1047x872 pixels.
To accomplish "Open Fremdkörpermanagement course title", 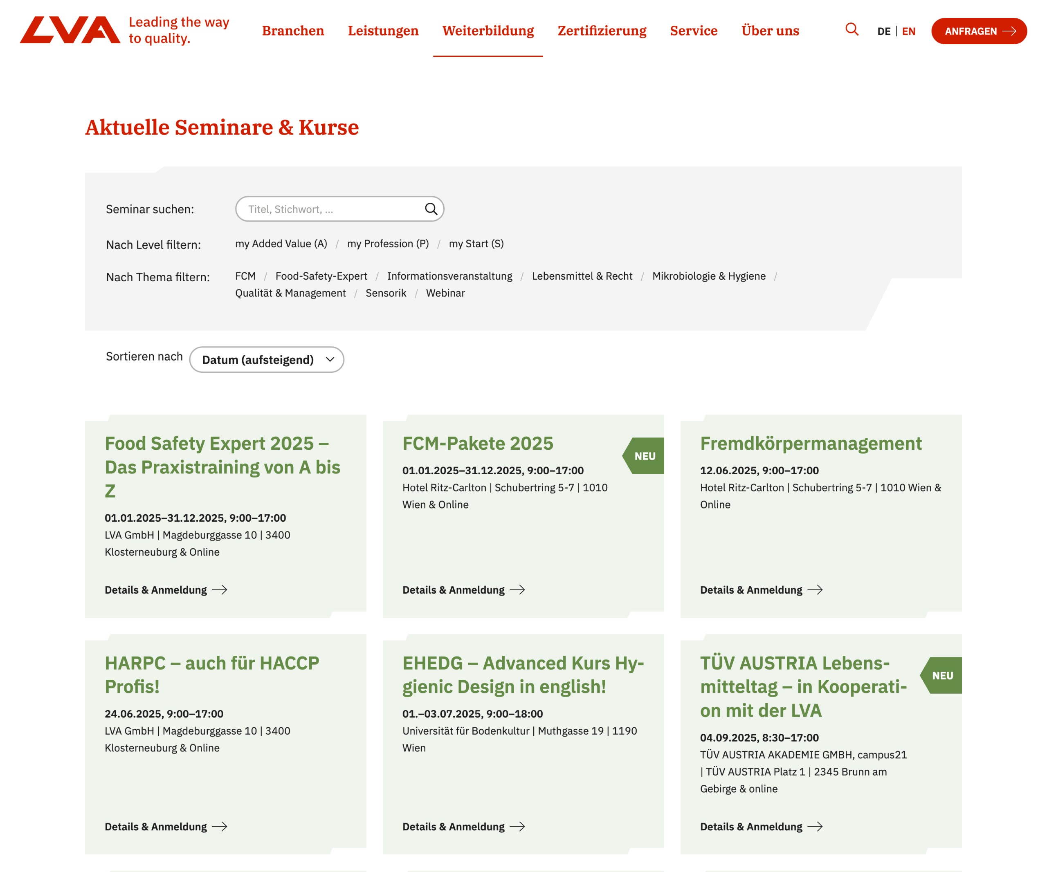I will click(811, 443).
